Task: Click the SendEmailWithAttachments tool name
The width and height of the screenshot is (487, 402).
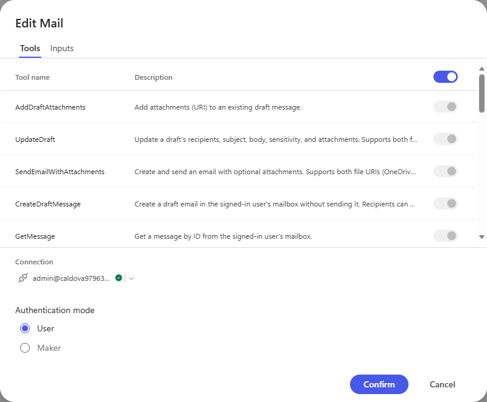Action: point(60,172)
